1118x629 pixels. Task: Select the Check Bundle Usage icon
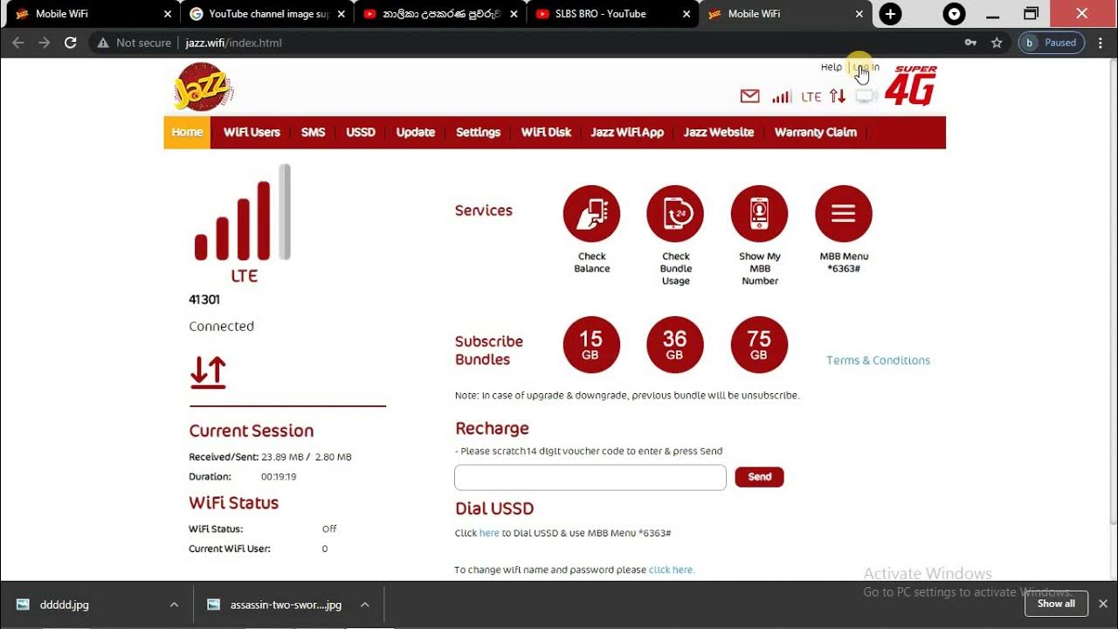point(675,213)
